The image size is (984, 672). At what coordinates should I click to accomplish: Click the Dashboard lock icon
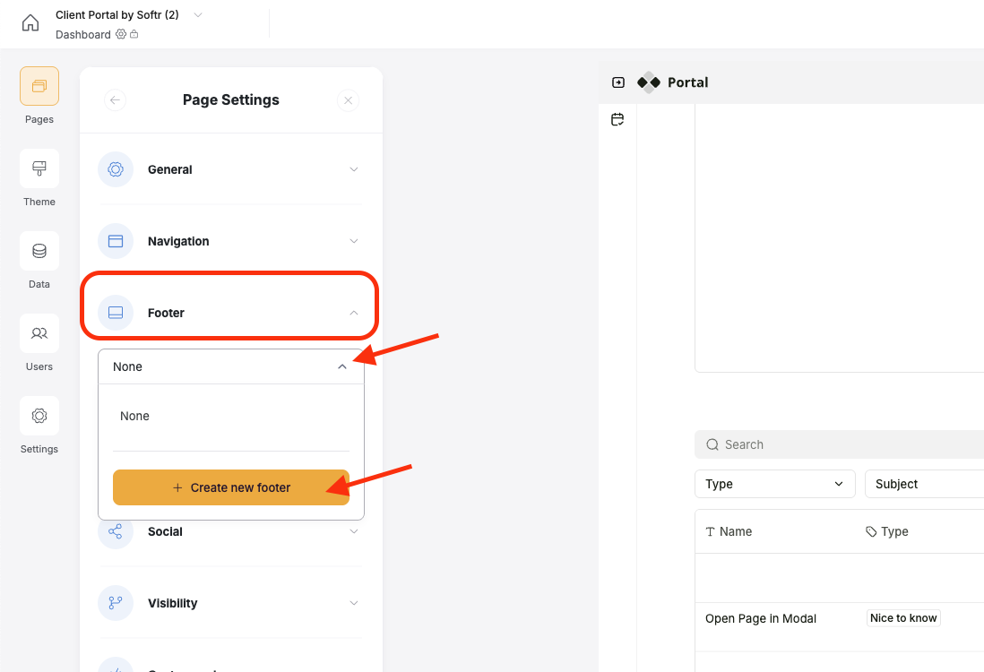point(134,34)
